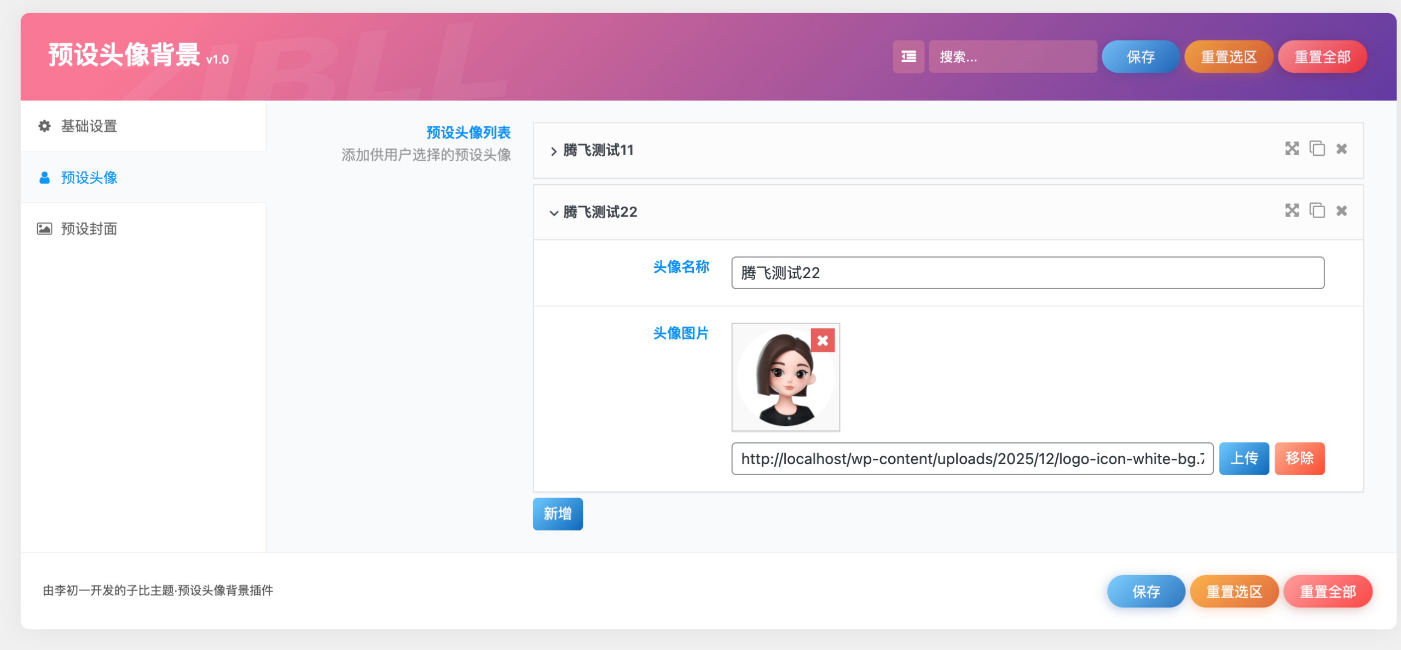The image size is (1401, 650).
Task: Click the move icon for 腾飞测试11
Action: 1292,149
